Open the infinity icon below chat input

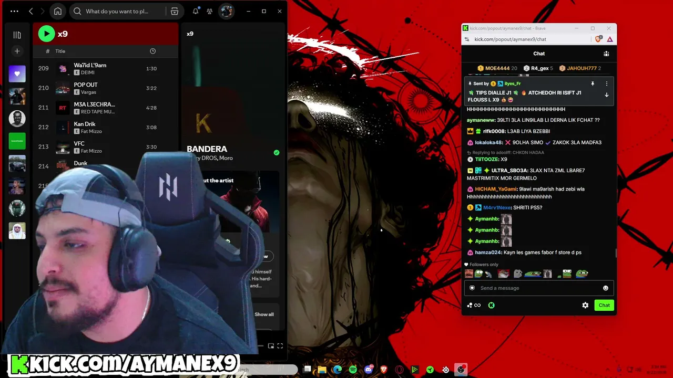[477, 305]
